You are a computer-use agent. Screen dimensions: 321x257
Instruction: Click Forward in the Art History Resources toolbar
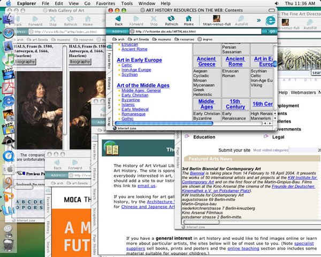coord(136,20)
